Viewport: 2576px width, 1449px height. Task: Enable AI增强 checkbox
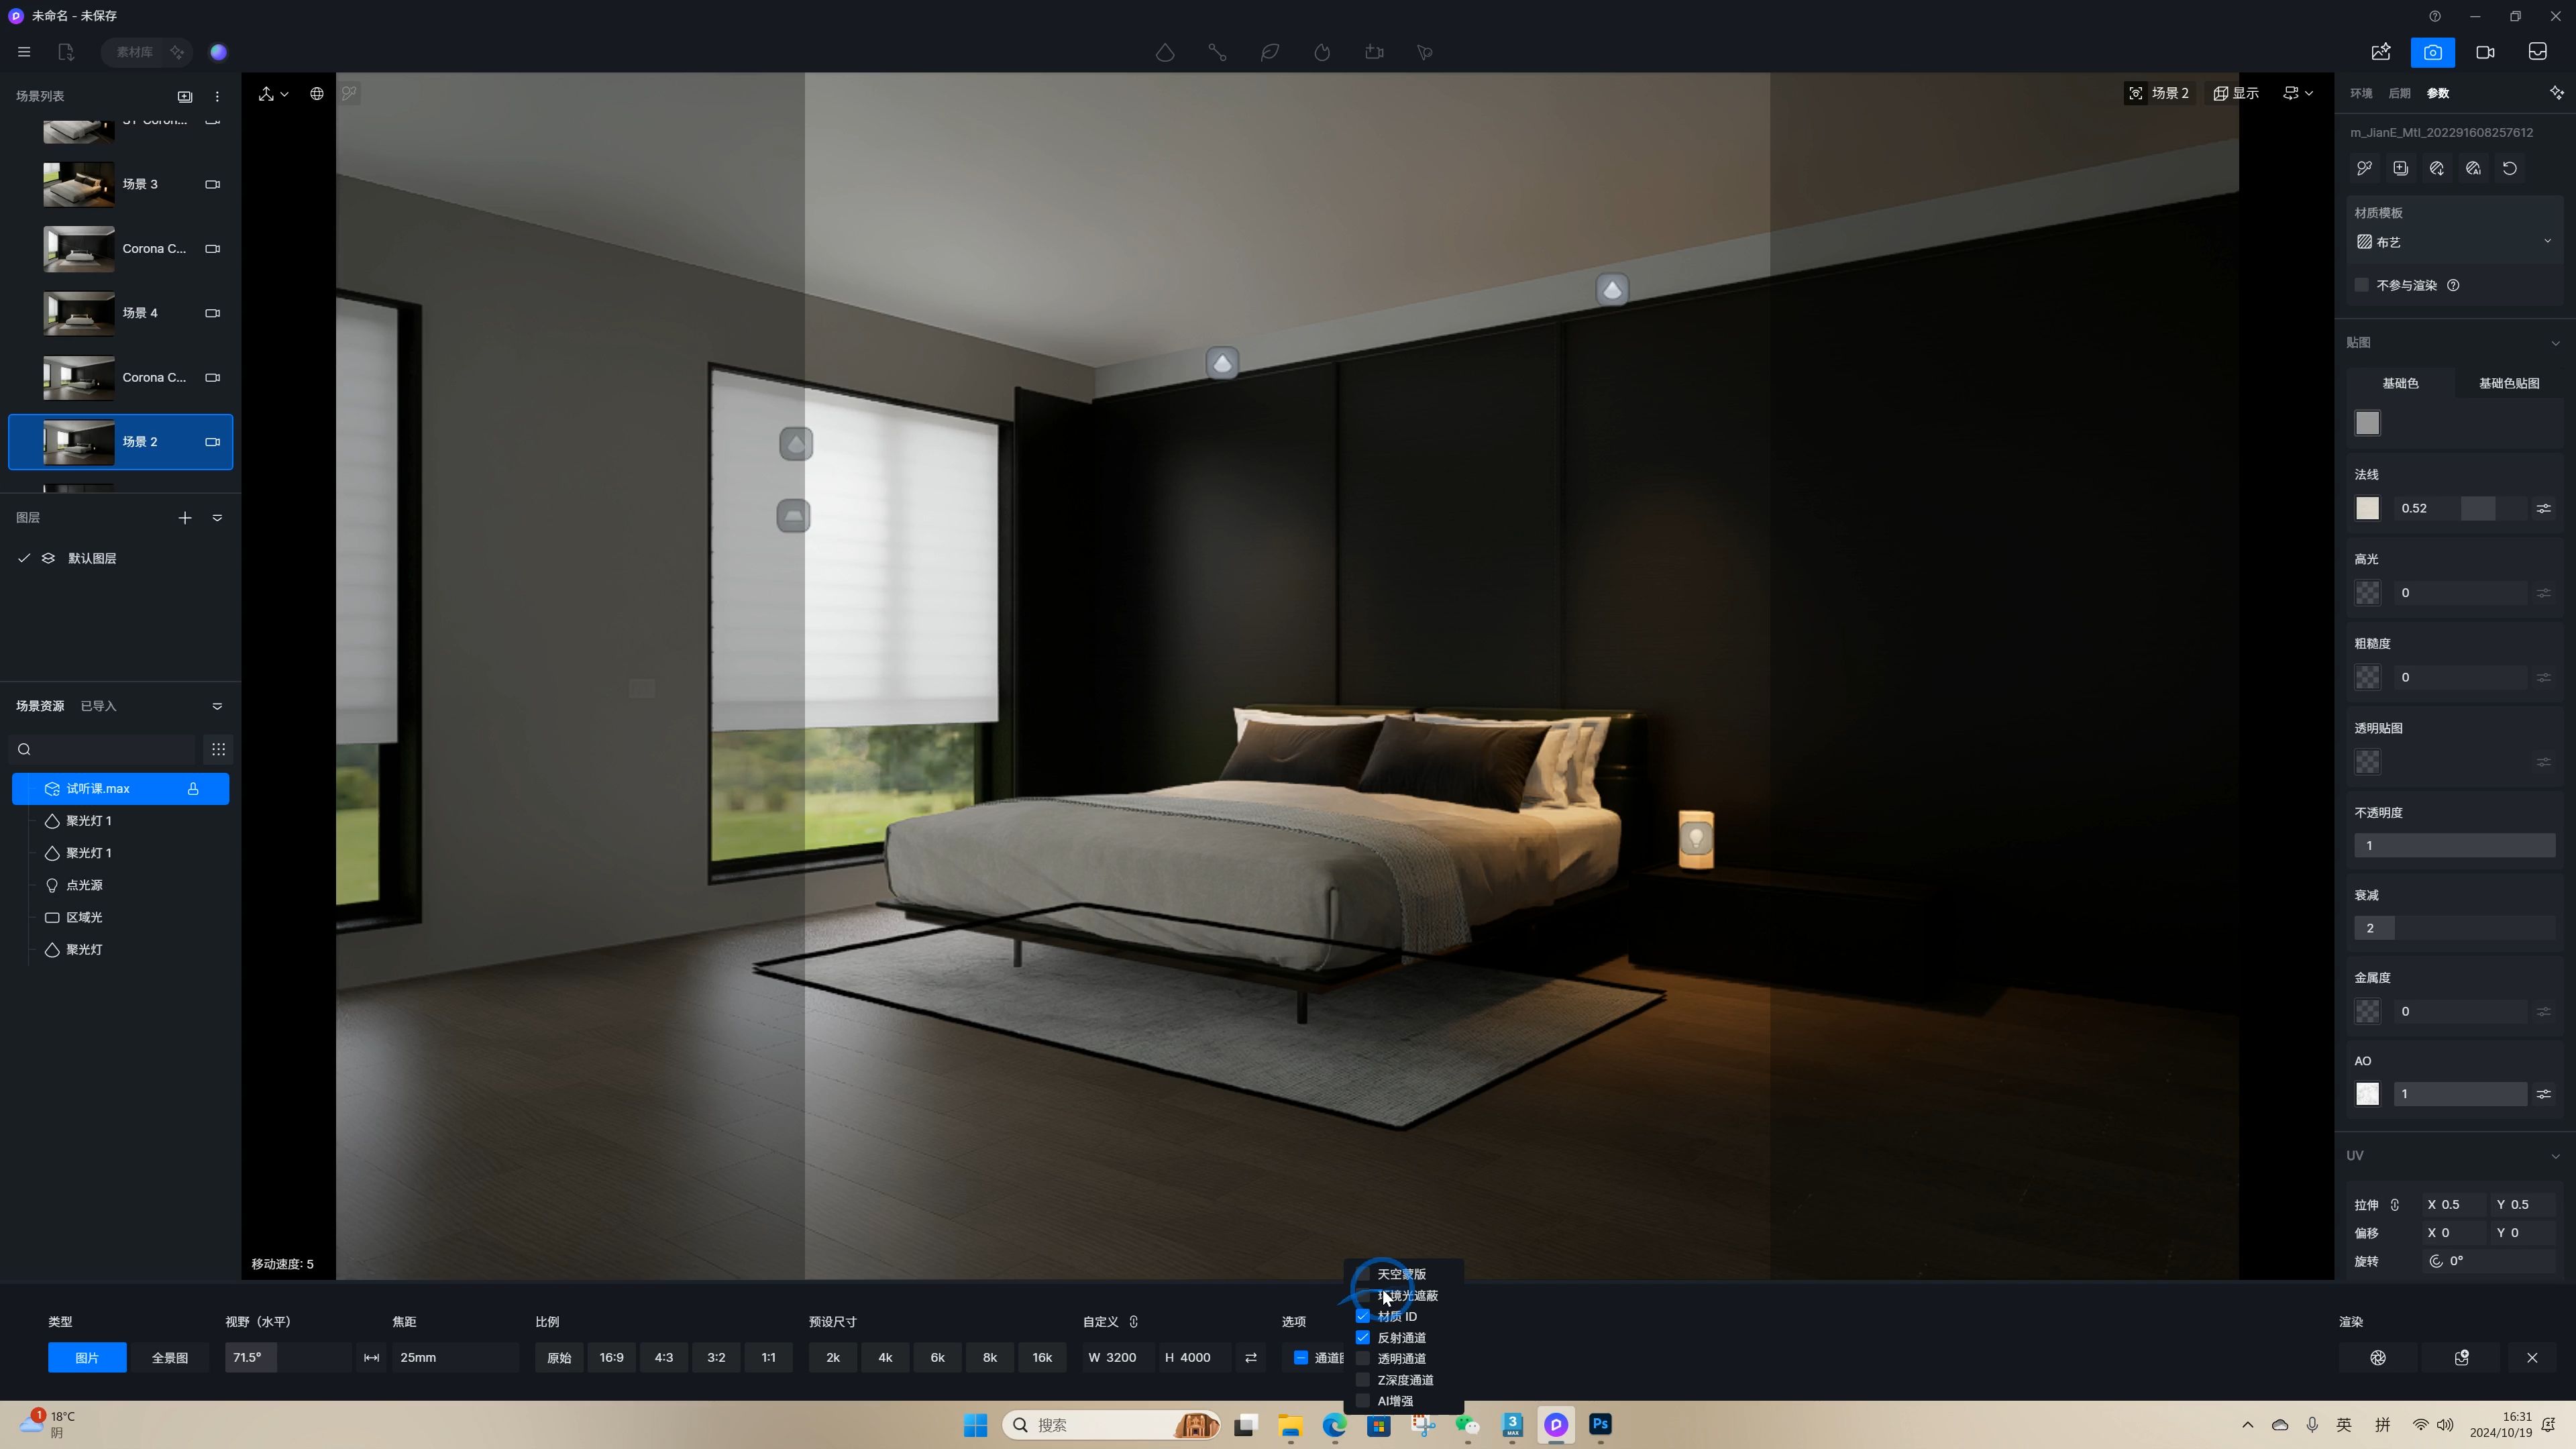coord(1363,1400)
